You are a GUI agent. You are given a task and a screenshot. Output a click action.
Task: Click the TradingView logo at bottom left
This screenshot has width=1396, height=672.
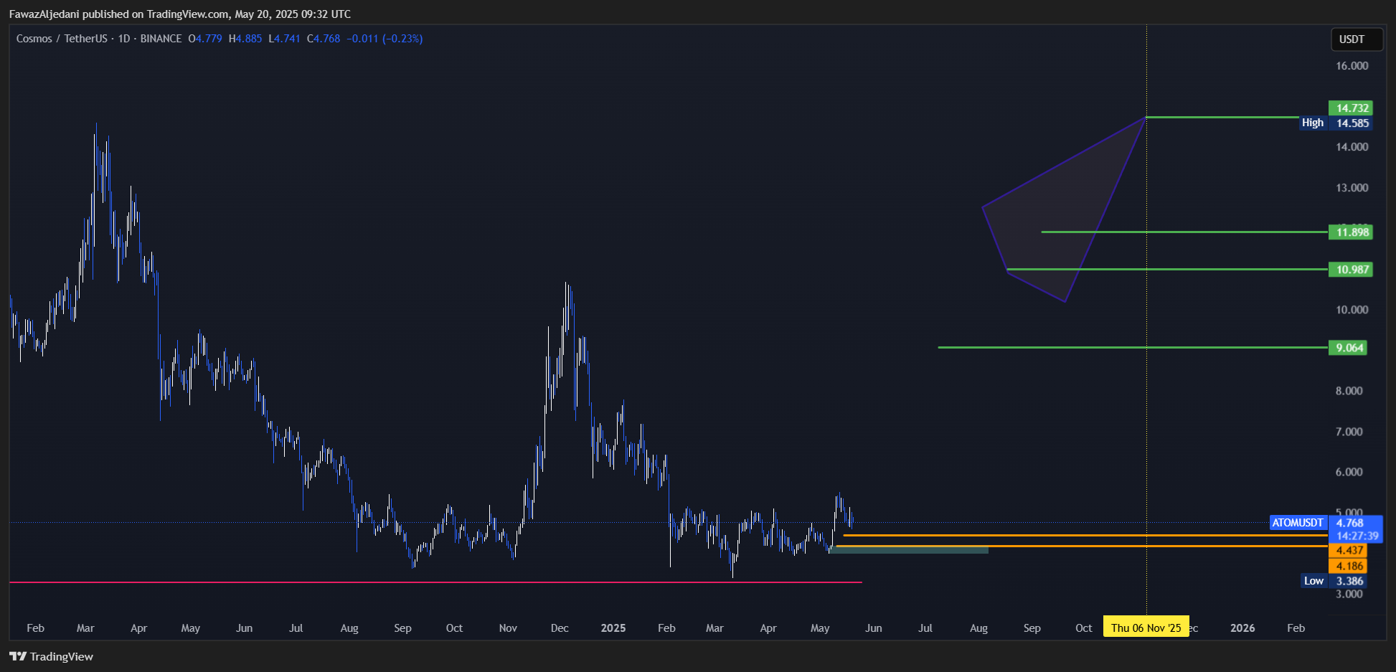[51, 656]
